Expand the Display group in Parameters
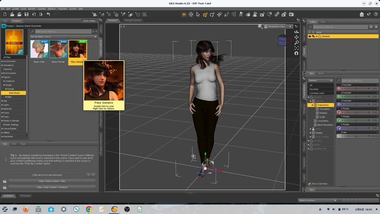This screenshot has height=214, width=380. coord(311,133)
